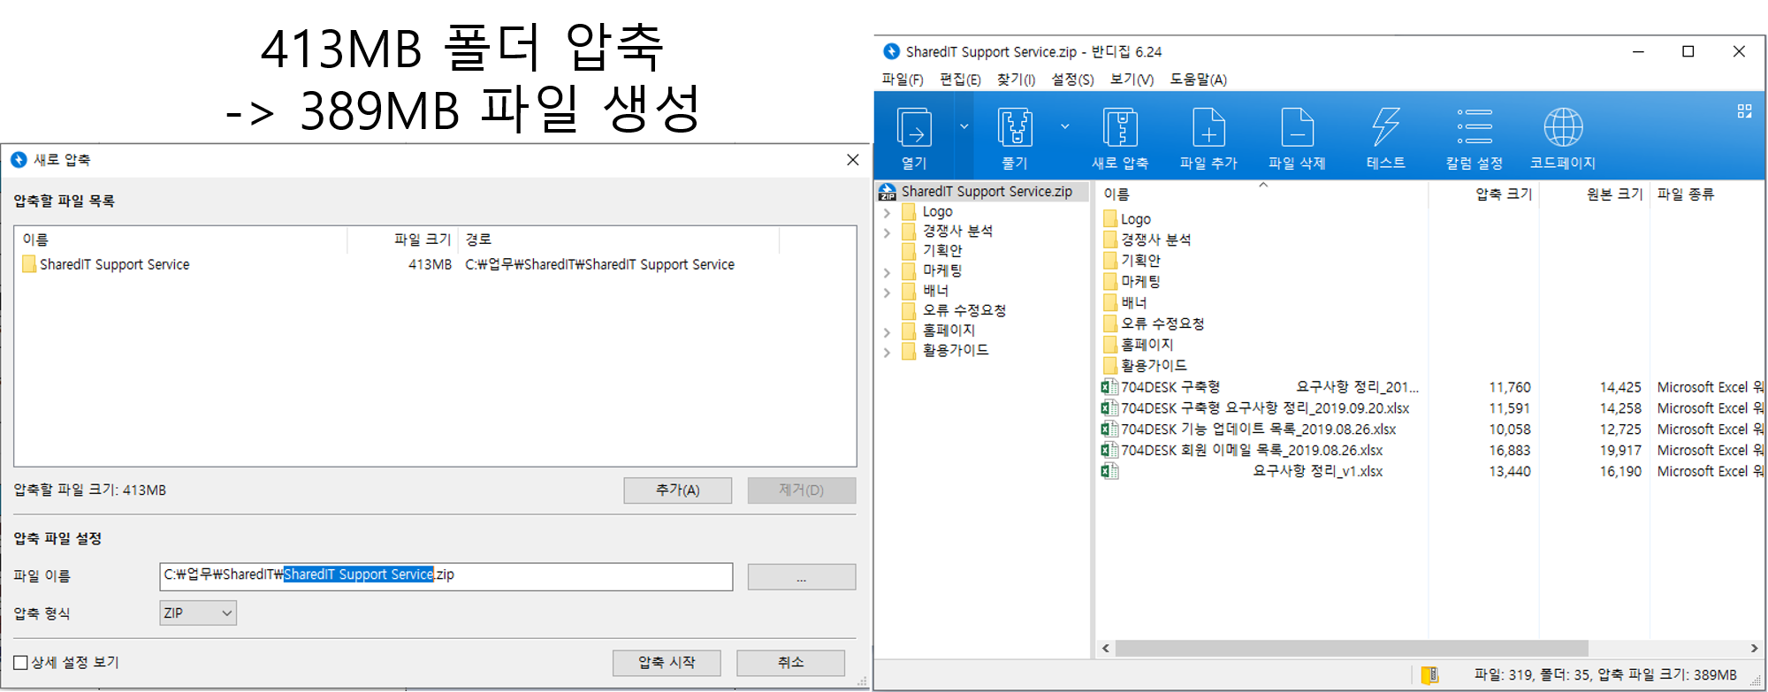Click the browse ... button for file name
1768x692 pixels.
pos(801,577)
